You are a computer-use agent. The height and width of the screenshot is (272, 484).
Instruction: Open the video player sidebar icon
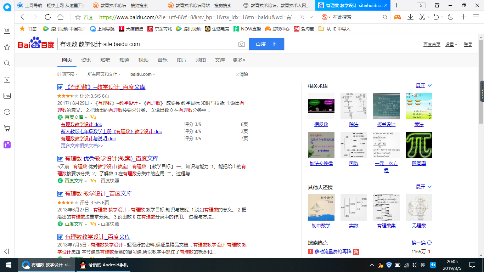(x=7, y=80)
